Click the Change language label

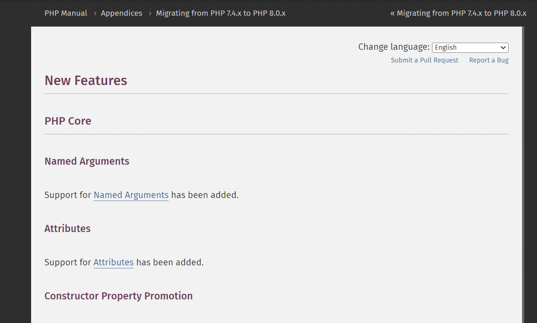[x=393, y=47]
